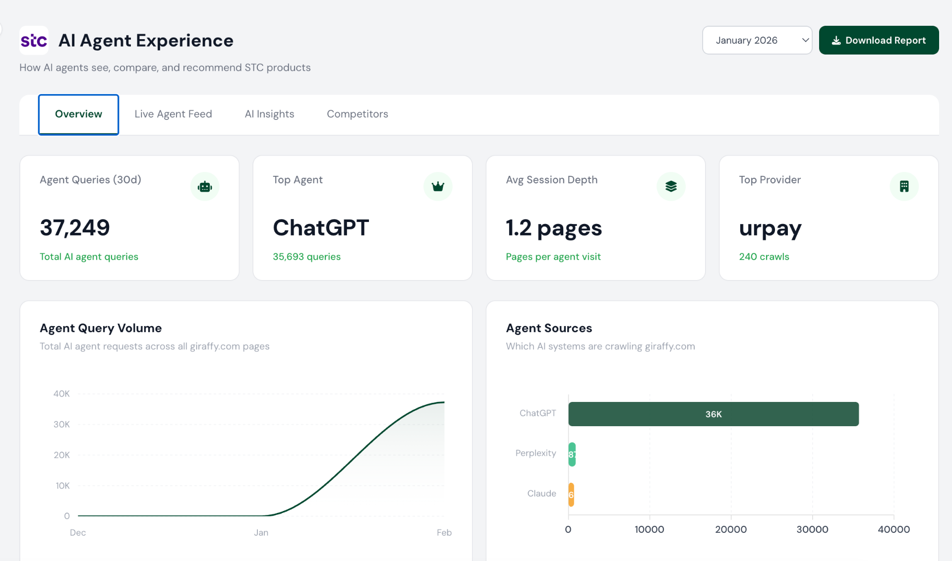The height and width of the screenshot is (561, 952).
Task: Click the dark green ChatGPT 36K bar
Action: (x=713, y=414)
